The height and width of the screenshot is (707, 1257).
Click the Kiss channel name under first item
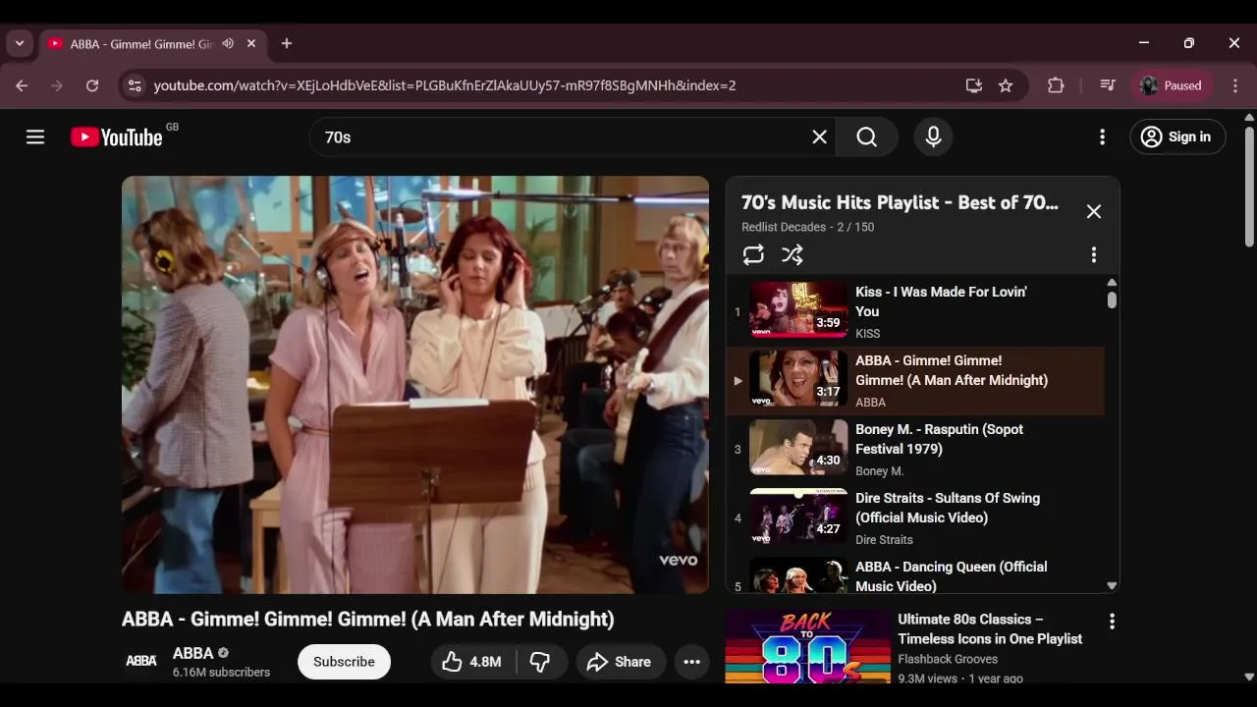(868, 334)
